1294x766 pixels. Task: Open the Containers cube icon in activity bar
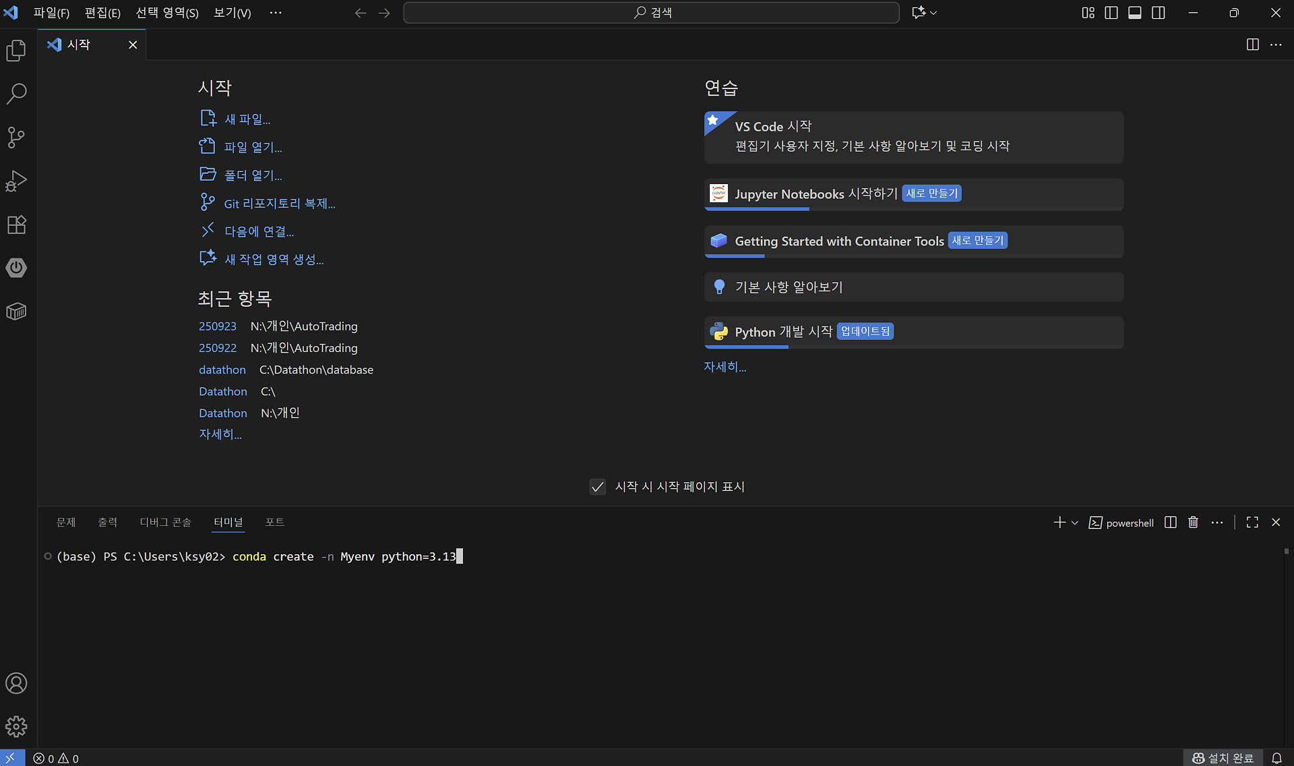(x=16, y=312)
